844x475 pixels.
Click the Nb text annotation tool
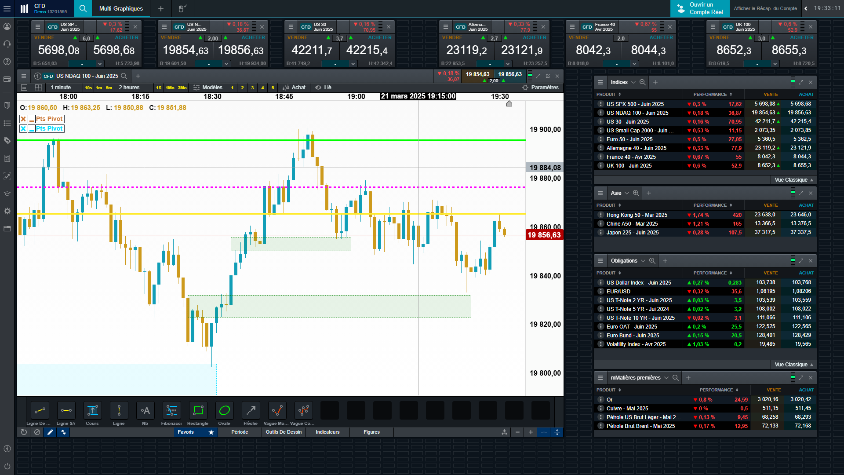click(x=145, y=411)
